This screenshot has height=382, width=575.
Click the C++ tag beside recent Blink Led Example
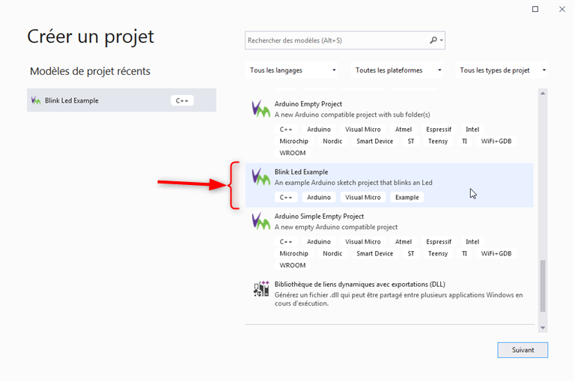pos(182,100)
